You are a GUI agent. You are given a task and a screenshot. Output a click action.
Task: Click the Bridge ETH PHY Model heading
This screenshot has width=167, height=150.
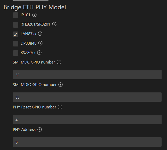click(x=35, y=7)
